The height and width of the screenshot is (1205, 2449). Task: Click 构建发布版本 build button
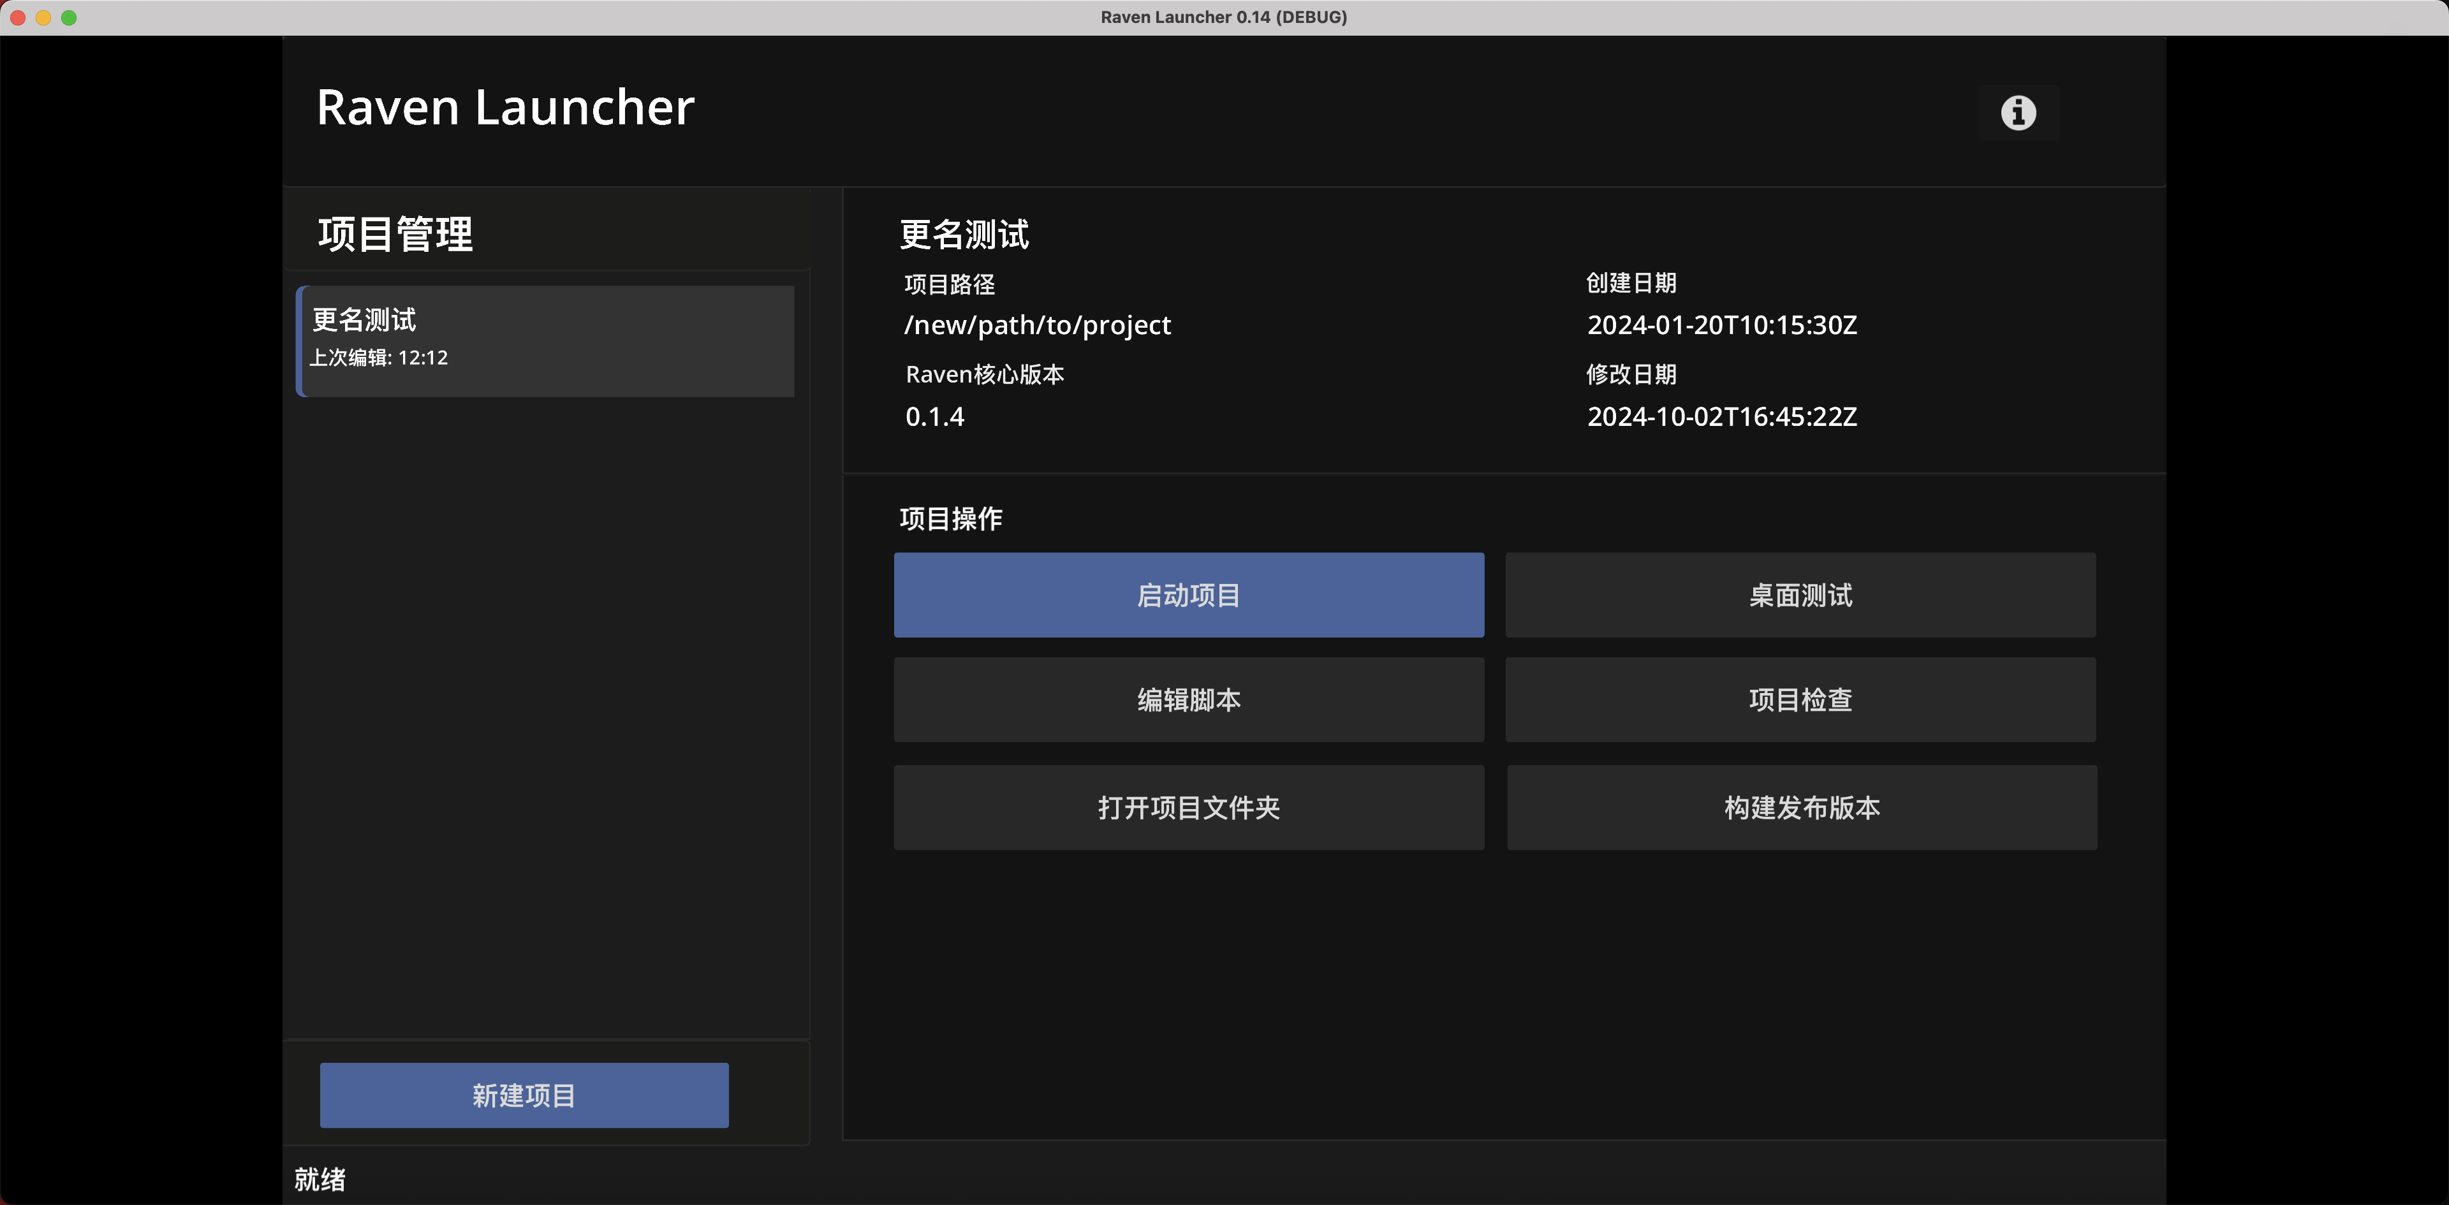[1802, 807]
